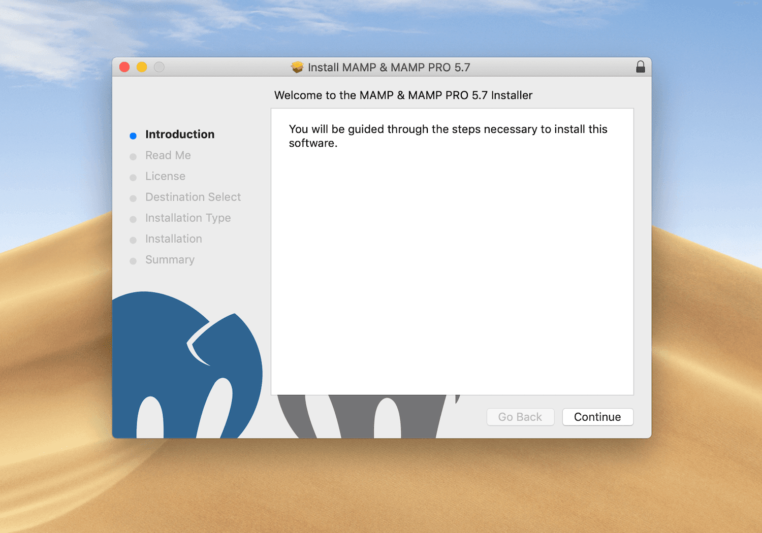Viewport: 762px width, 533px height.
Task: Select the Installation step
Action: pyautogui.click(x=173, y=239)
